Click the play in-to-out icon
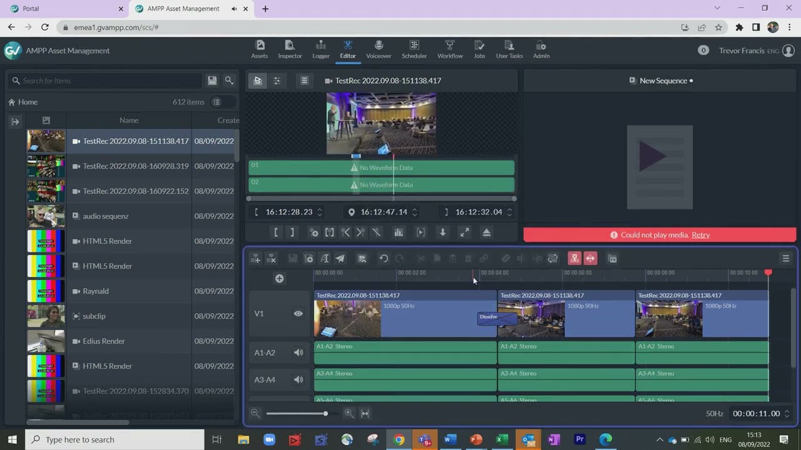This screenshot has height=450, width=801. pos(421,232)
